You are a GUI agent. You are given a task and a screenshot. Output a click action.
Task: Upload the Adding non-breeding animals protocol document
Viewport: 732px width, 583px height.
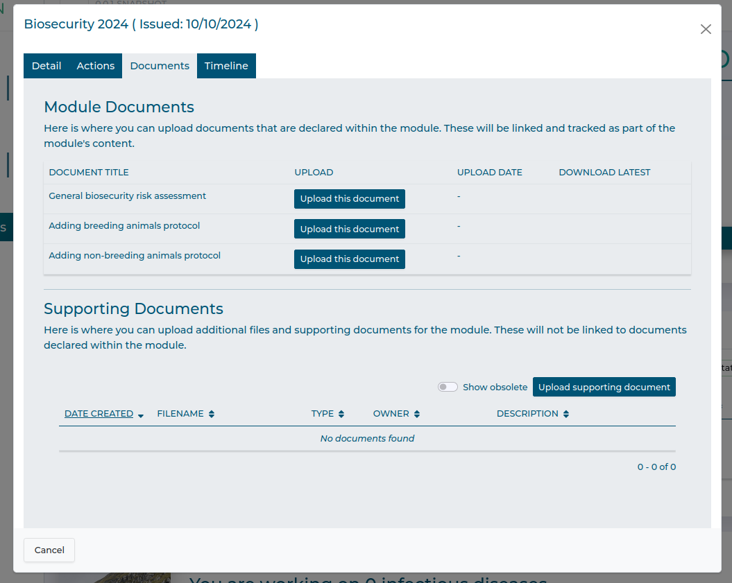(349, 259)
